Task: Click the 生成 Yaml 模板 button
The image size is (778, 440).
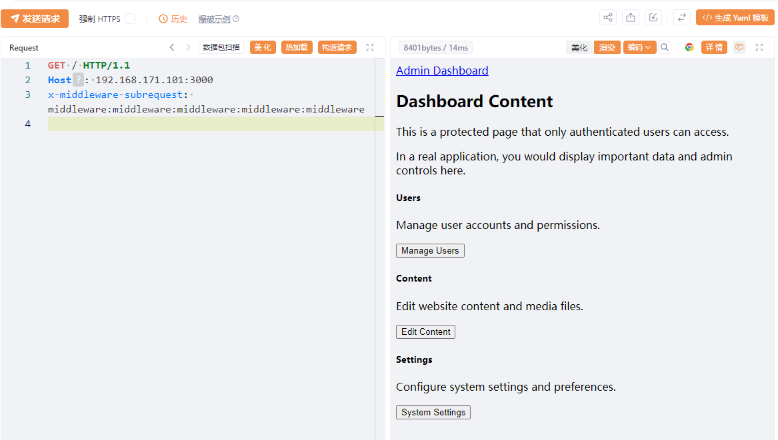Action: 735,18
